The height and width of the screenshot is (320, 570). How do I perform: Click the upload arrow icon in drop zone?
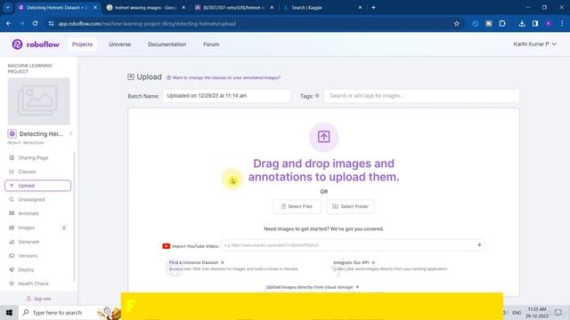[x=323, y=137]
